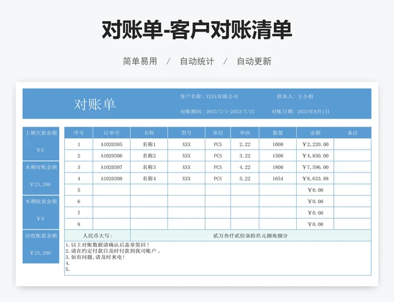
Task: Select ¥23,280 under 应收账款余额
Action: click(x=40, y=253)
